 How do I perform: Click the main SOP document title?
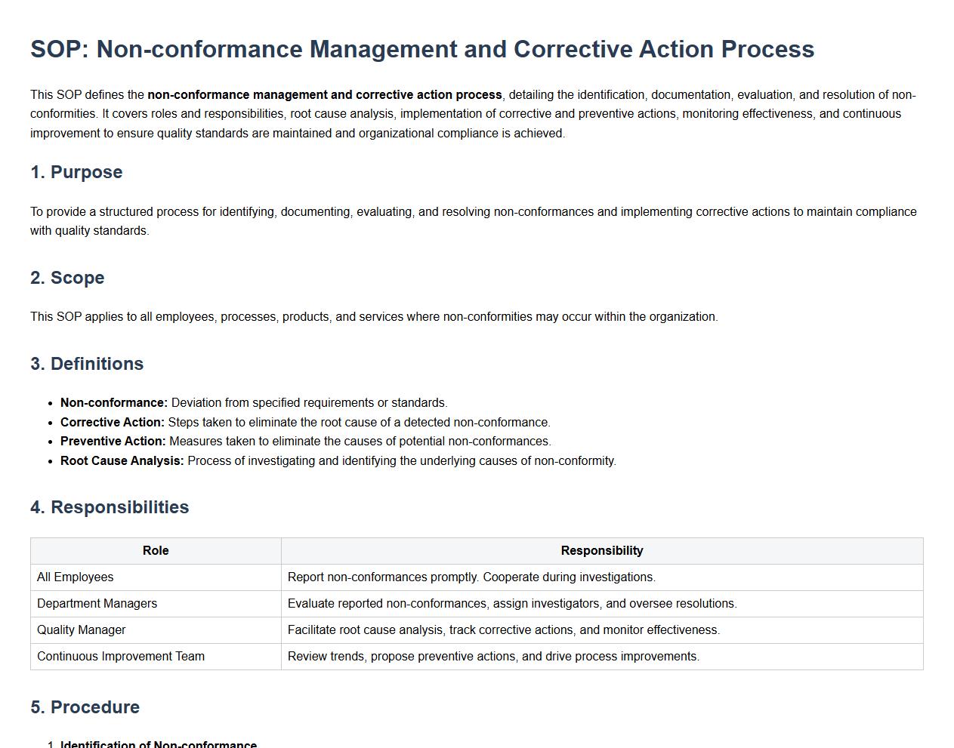[x=421, y=49]
